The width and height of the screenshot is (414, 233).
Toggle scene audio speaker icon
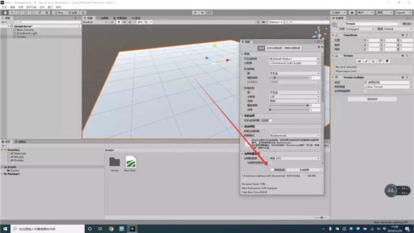point(124,22)
